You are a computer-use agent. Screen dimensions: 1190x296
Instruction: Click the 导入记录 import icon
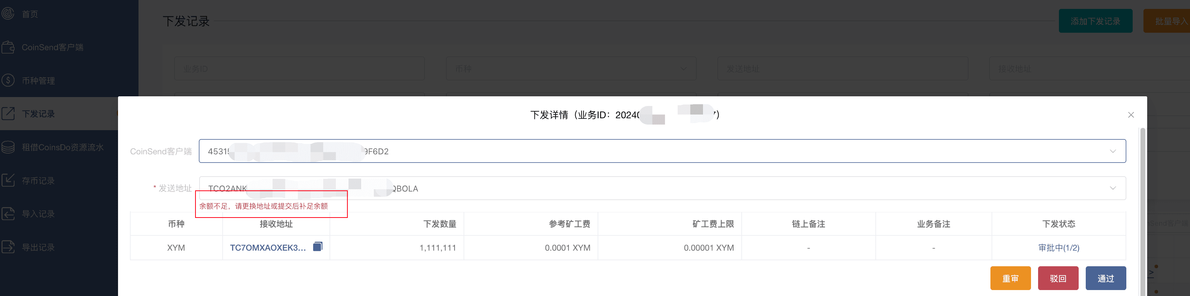coord(8,214)
